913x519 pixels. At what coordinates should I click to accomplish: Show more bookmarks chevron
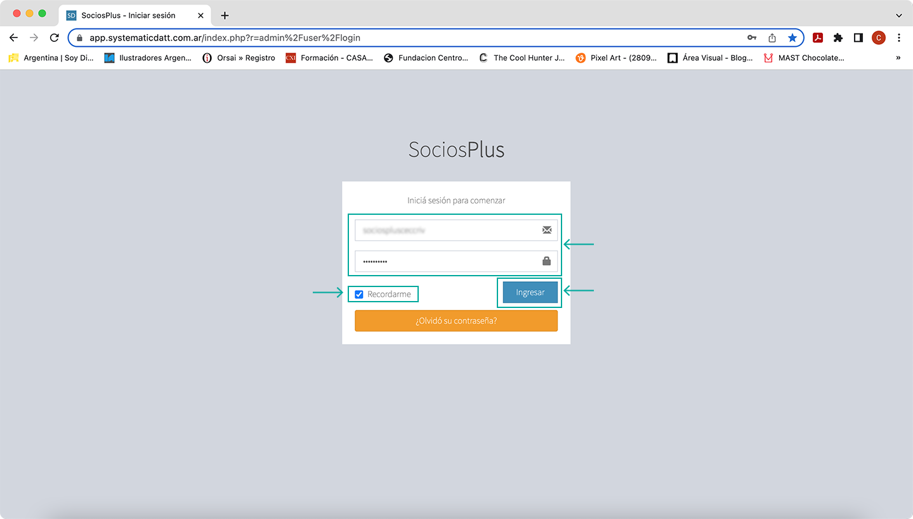click(x=898, y=58)
